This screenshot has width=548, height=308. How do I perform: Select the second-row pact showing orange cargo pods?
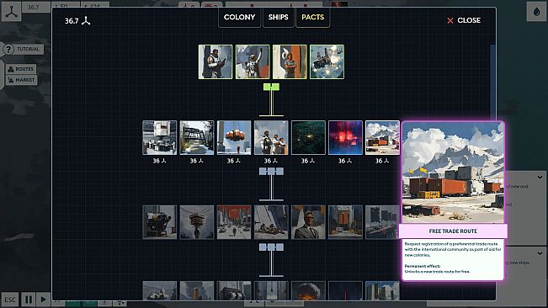pyautogui.click(x=234, y=137)
